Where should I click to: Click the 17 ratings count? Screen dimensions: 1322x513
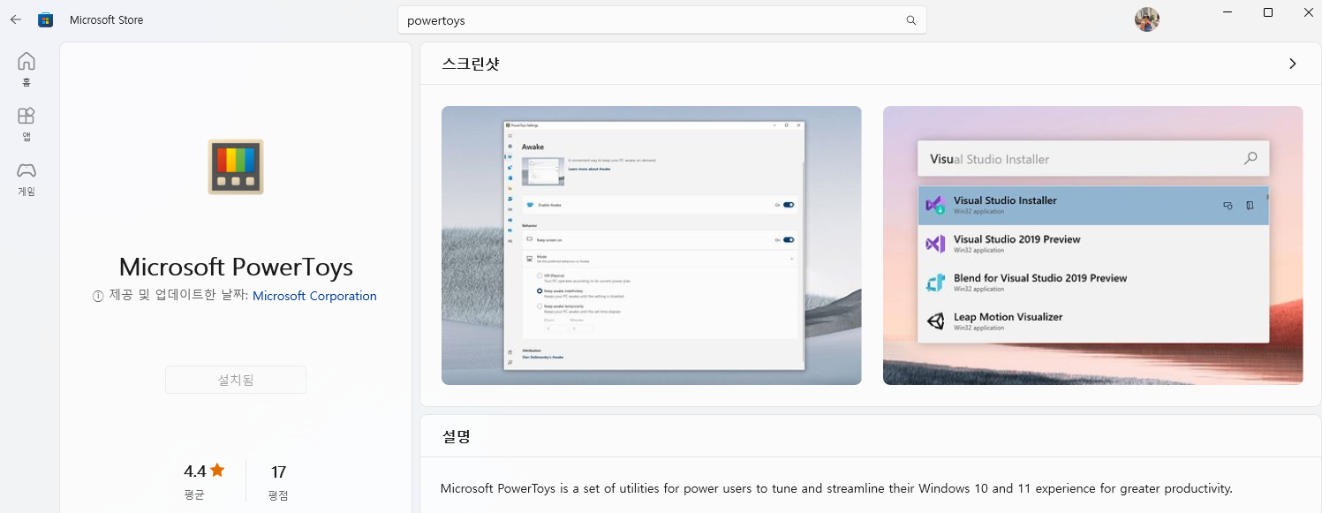click(x=279, y=472)
